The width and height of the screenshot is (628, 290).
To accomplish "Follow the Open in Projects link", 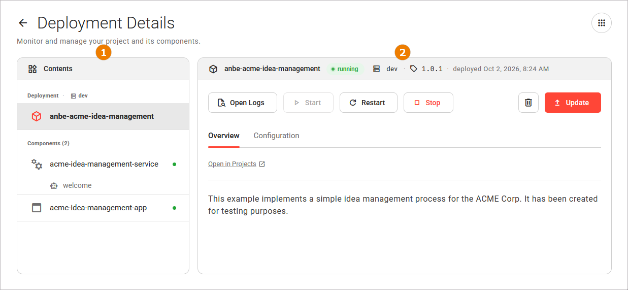I will [232, 164].
